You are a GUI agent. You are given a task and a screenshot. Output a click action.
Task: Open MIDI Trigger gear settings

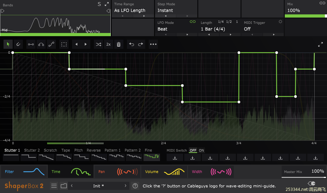(x=280, y=22)
